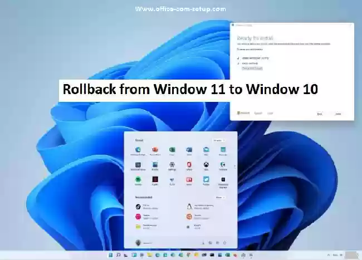Click Back in the setup window
Screen dimensions: 362x260
pyautogui.click(x=320, y=114)
